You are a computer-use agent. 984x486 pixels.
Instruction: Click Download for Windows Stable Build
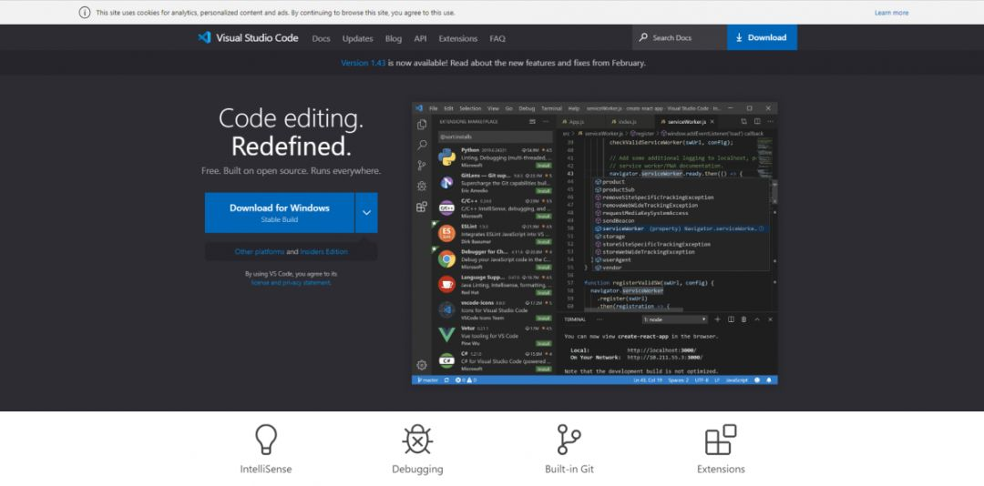point(280,213)
